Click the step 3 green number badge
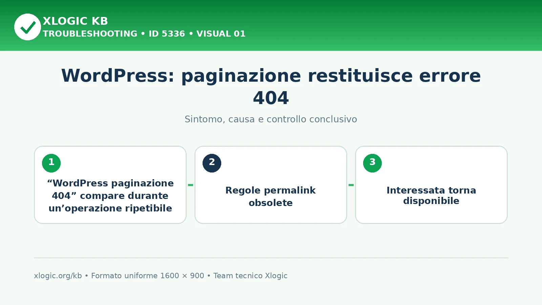542x305 pixels. click(372, 163)
